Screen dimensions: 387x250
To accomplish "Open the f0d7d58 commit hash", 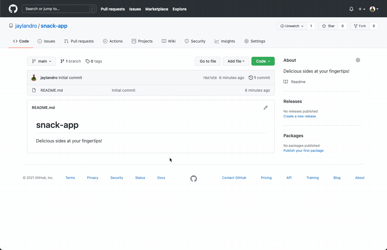I will point(210,78).
